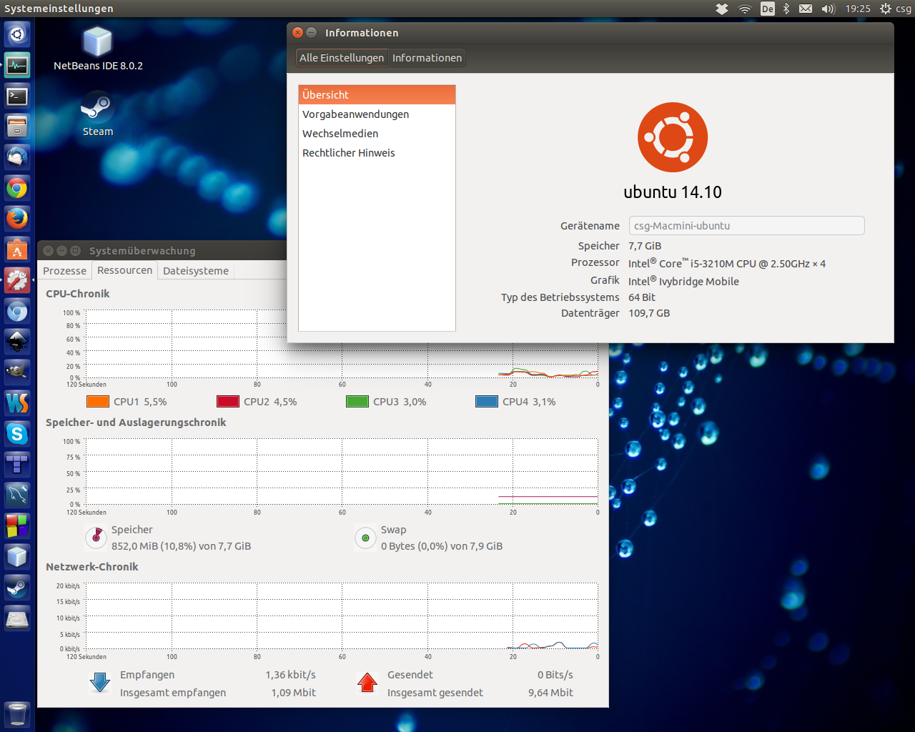This screenshot has width=915, height=732.
Task: Open the De keyboard layout indicator
Action: [768, 9]
